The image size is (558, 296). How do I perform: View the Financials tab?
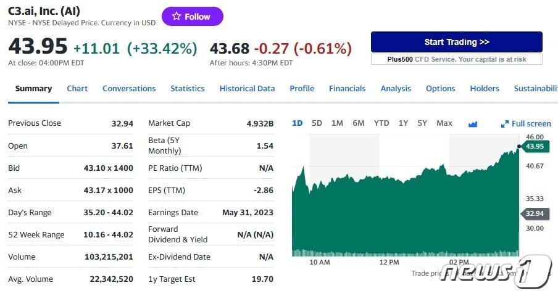[347, 89]
